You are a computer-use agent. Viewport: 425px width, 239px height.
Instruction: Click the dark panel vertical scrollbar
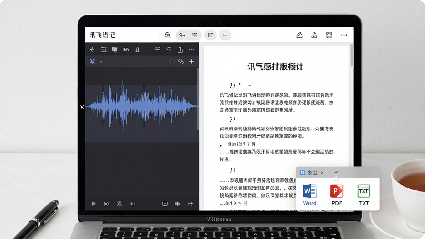point(198,99)
